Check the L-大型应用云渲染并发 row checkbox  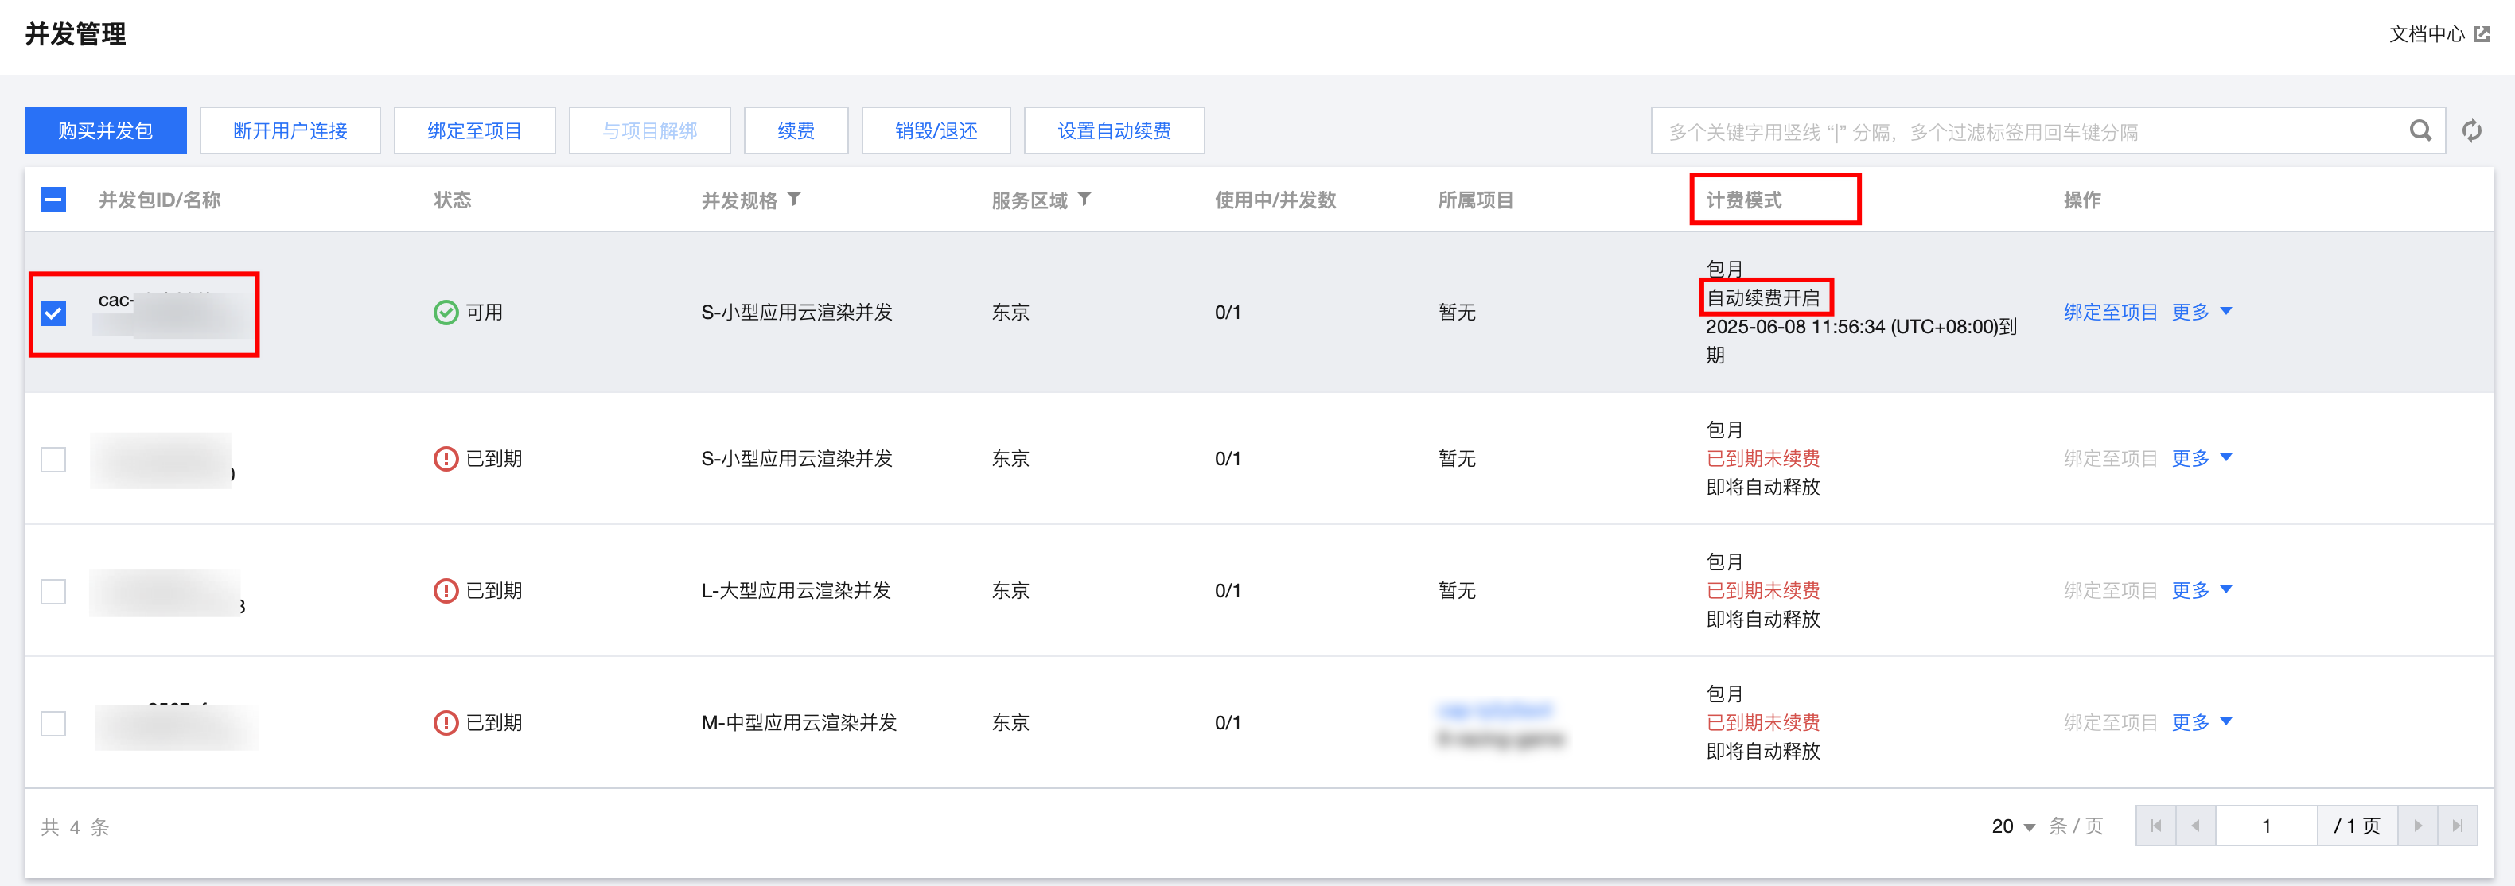53,591
